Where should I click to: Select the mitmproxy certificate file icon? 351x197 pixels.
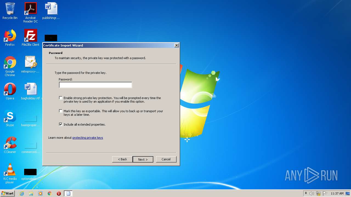tap(30, 65)
